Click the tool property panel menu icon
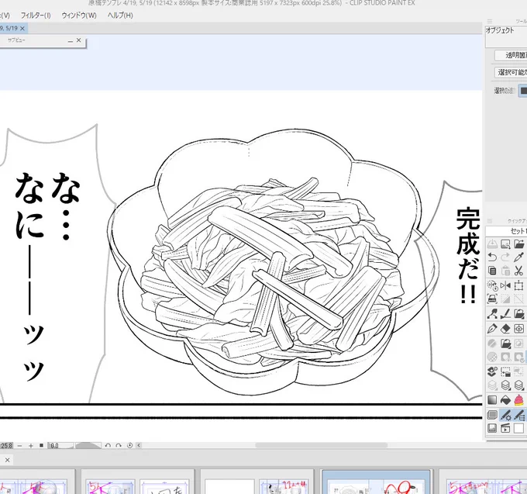Screen dimensions: 527x494 click(489, 21)
